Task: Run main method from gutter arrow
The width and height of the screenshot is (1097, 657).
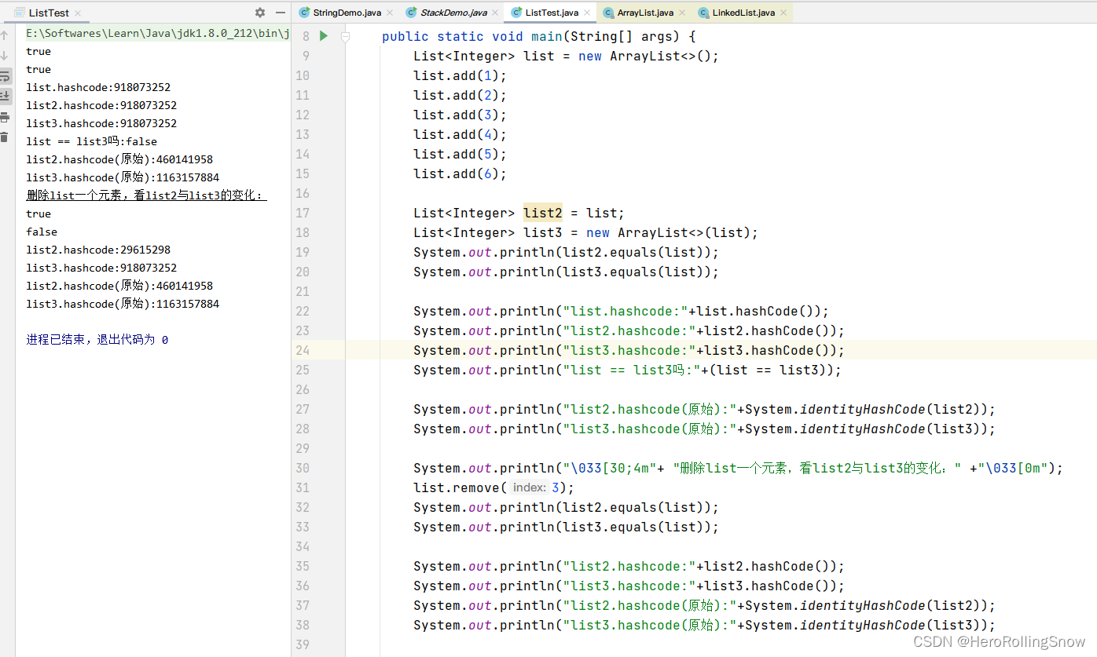Action: 323,36
